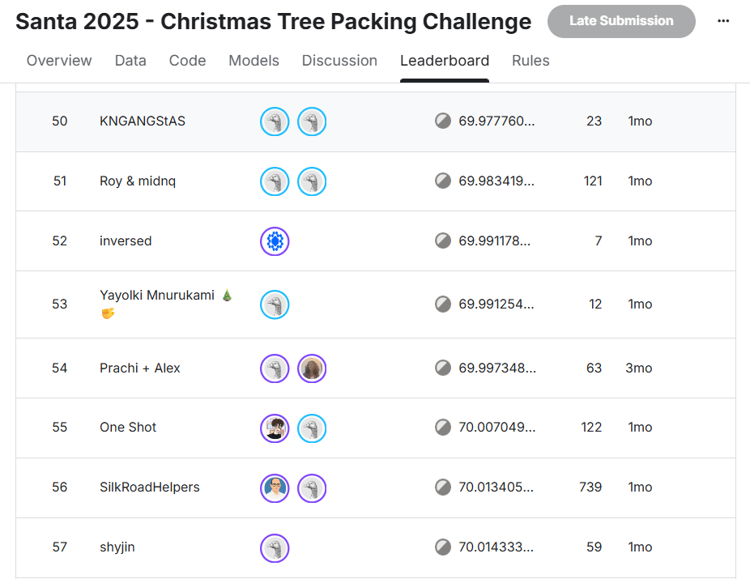
Task: Open SilkRoadHelpers' first member avatar
Action: (275, 487)
